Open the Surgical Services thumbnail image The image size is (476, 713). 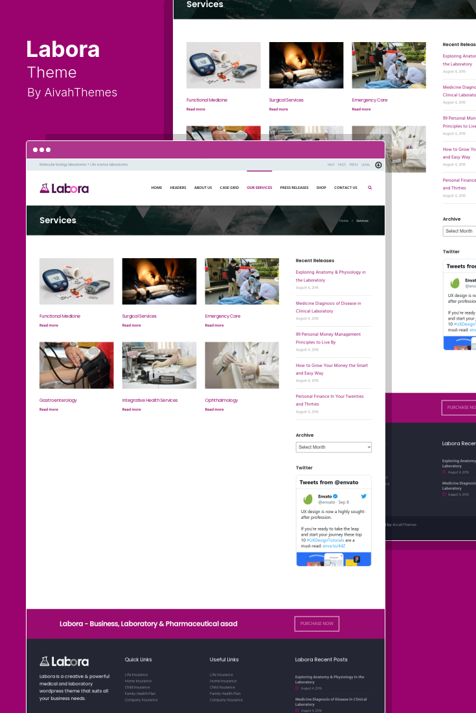click(x=159, y=281)
